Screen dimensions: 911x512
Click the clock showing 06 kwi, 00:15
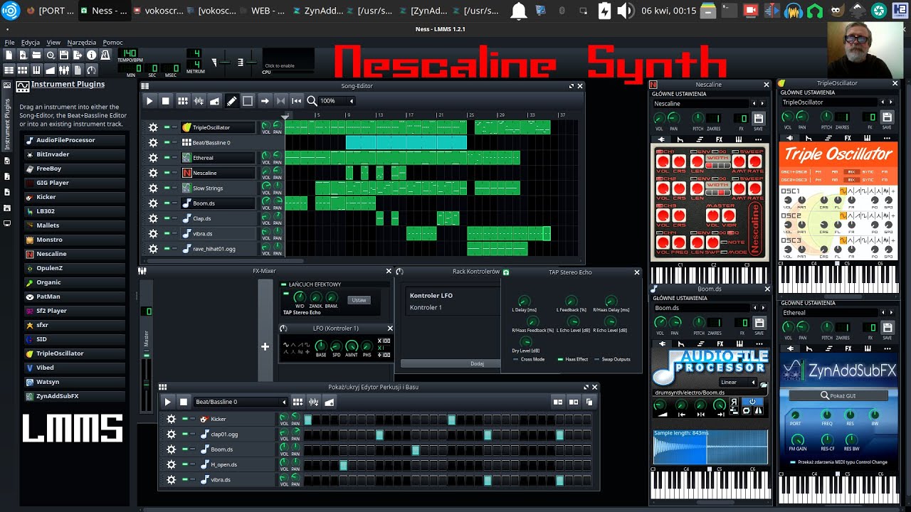coord(668,11)
